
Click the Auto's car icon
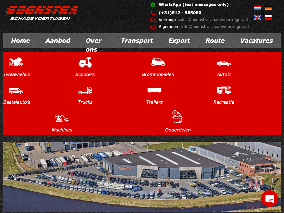[x=224, y=64]
